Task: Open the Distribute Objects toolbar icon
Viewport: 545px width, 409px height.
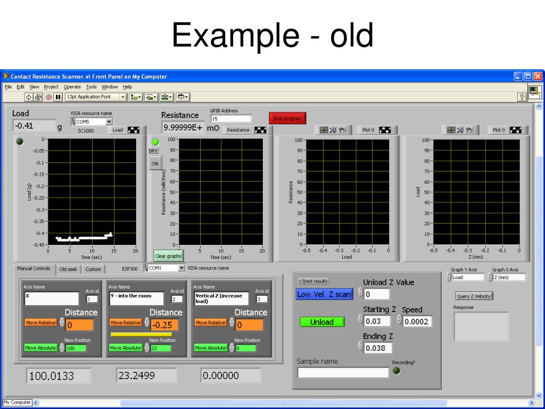Action: pos(151,97)
